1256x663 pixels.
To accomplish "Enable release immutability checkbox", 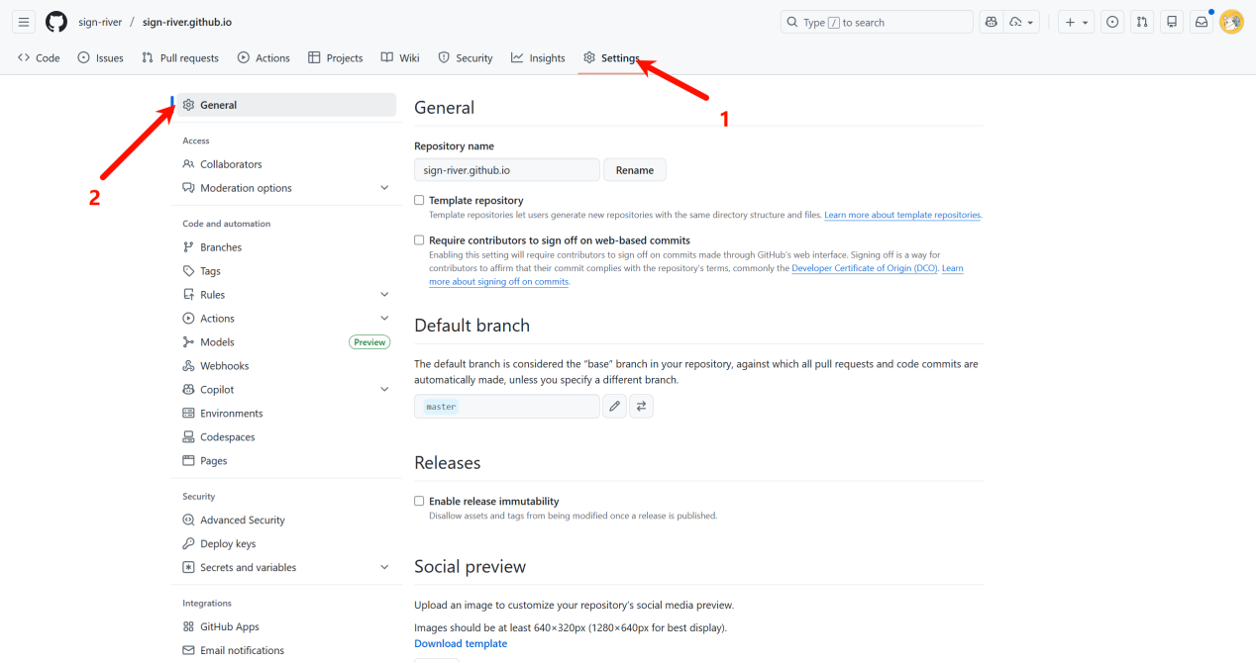I will point(419,501).
